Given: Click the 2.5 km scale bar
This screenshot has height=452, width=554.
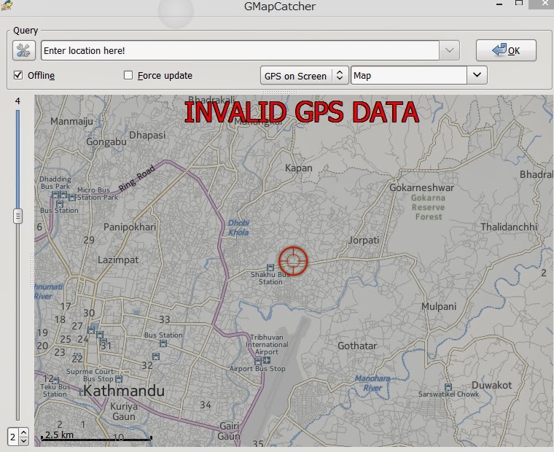Looking at the screenshot, I should pyautogui.click(x=96, y=436).
